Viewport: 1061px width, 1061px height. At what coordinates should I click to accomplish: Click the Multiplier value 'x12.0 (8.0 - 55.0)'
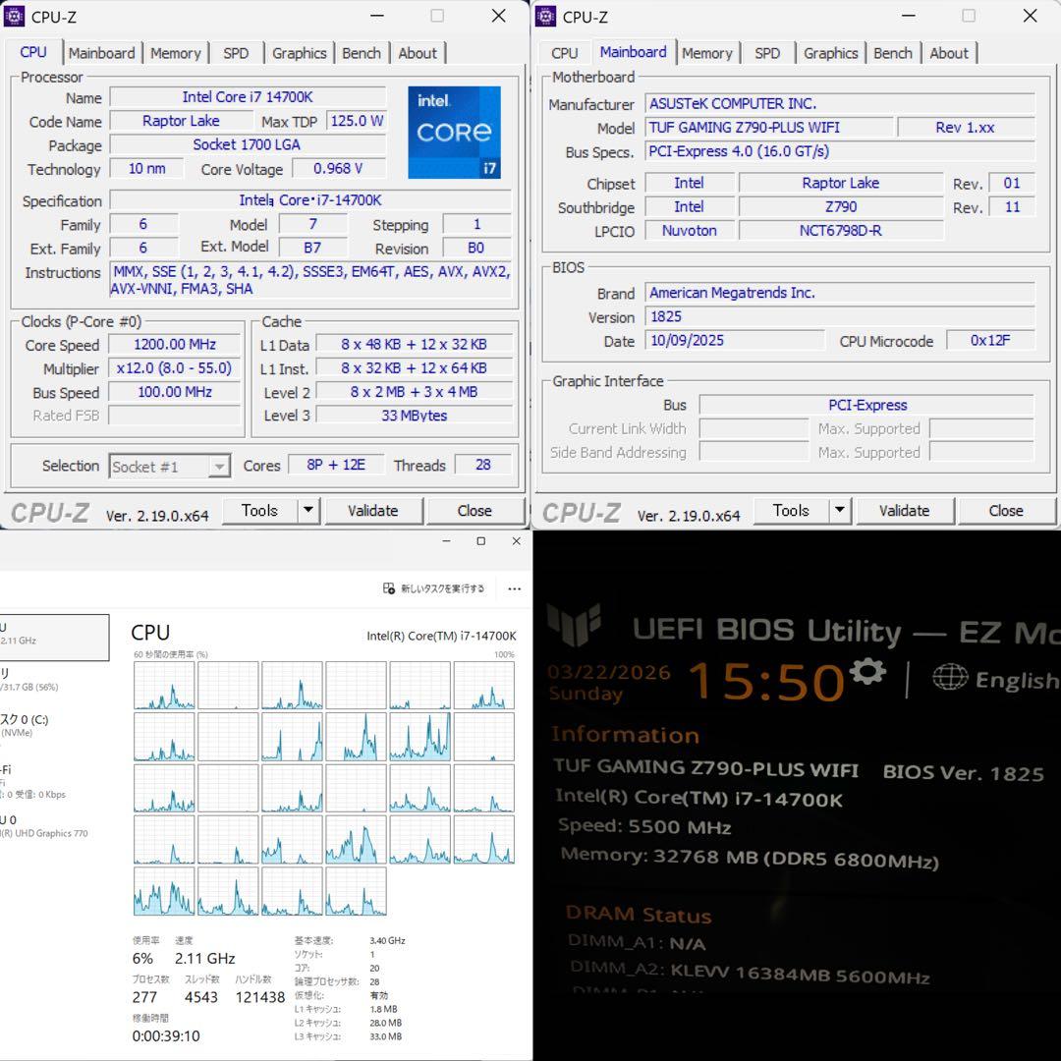175,368
